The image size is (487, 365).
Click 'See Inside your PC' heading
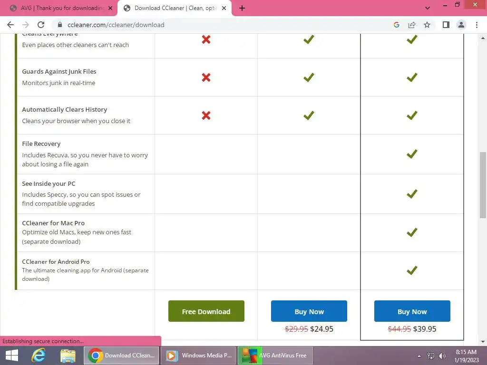click(x=49, y=183)
